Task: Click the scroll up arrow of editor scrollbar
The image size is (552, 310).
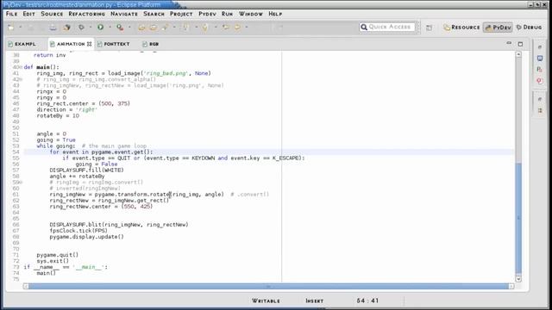Action: click(518, 54)
